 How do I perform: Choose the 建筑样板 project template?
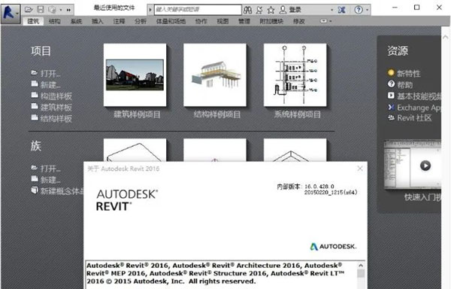[56, 108]
